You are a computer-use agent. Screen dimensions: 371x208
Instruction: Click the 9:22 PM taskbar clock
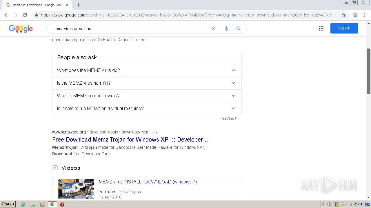pyautogui.click(x=356, y=204)
